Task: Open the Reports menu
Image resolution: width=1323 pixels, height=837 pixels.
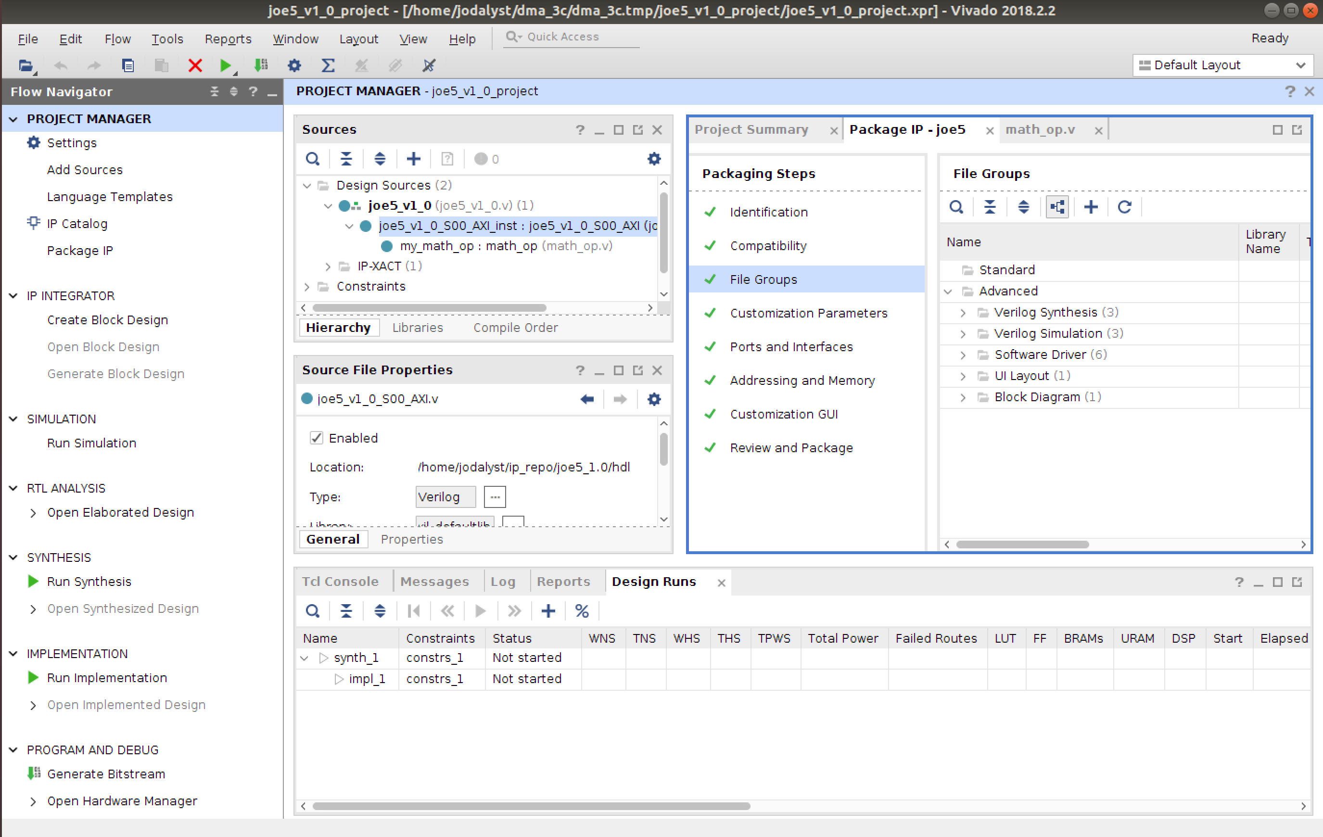Action: coord(228,39)
